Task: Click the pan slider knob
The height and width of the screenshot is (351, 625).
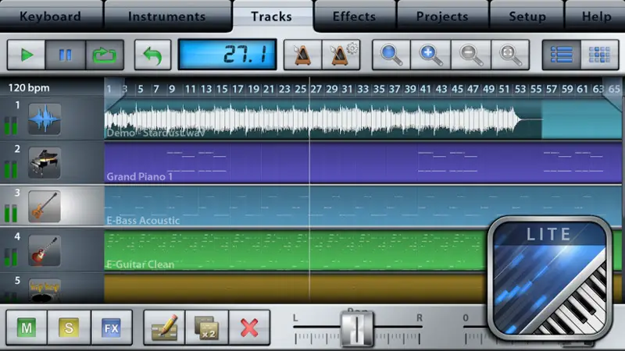Action: 357,329
